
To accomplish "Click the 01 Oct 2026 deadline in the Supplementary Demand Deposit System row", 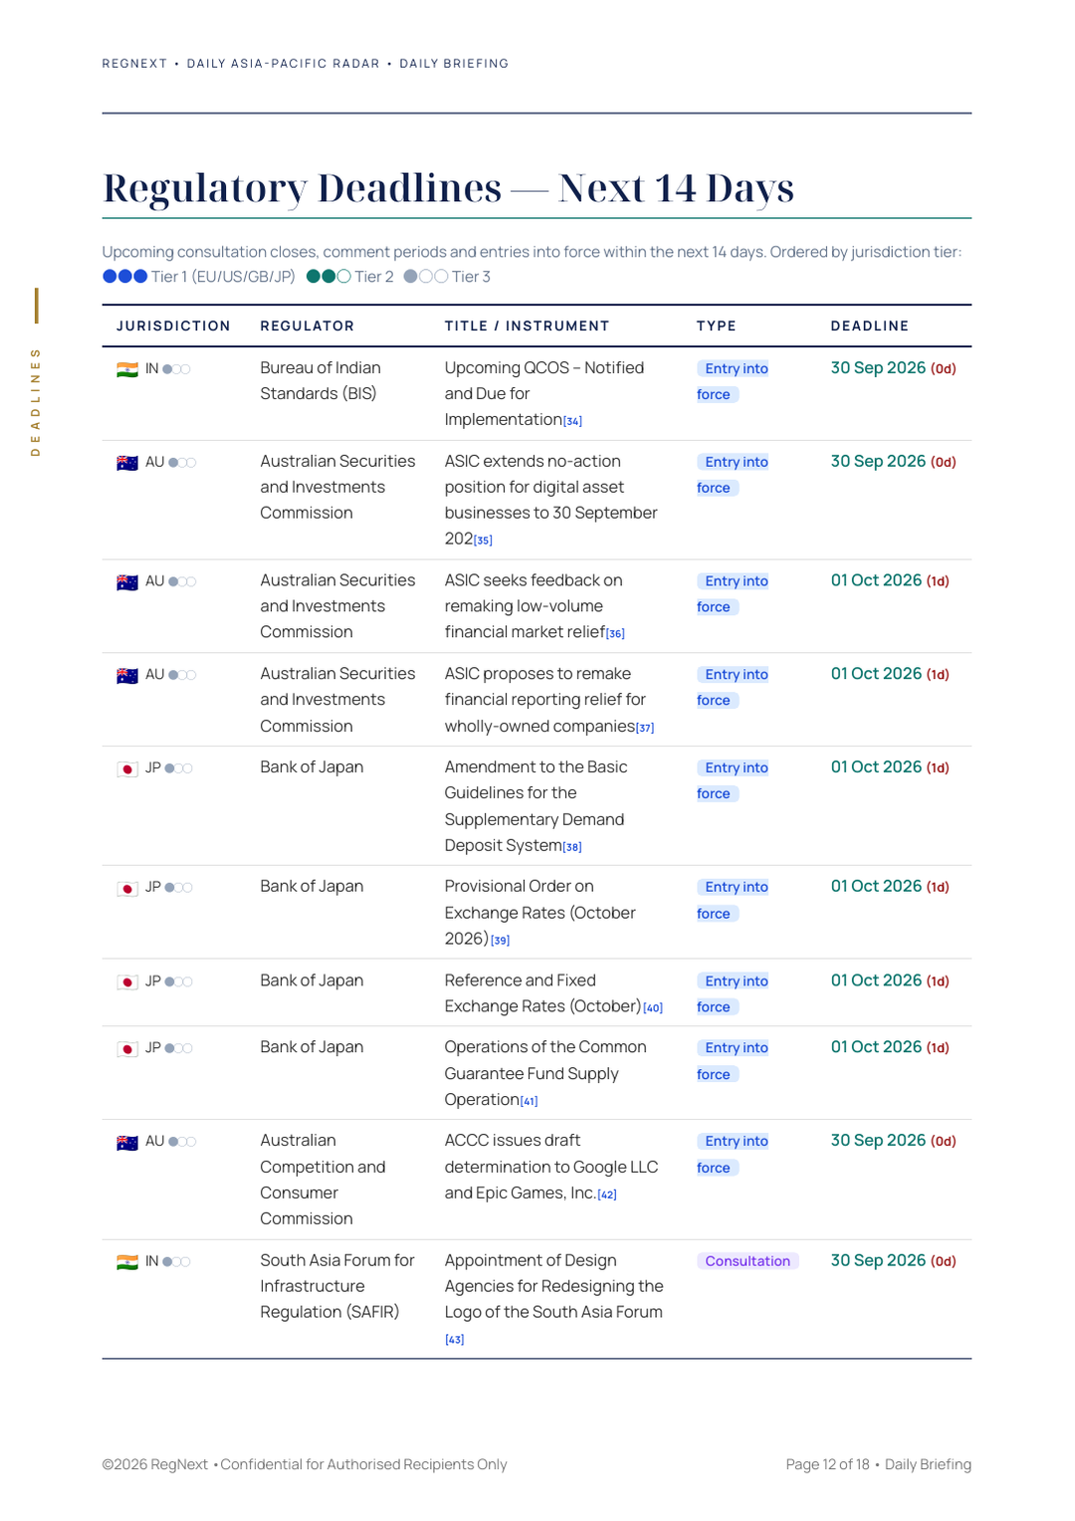I will coord(890,767).
